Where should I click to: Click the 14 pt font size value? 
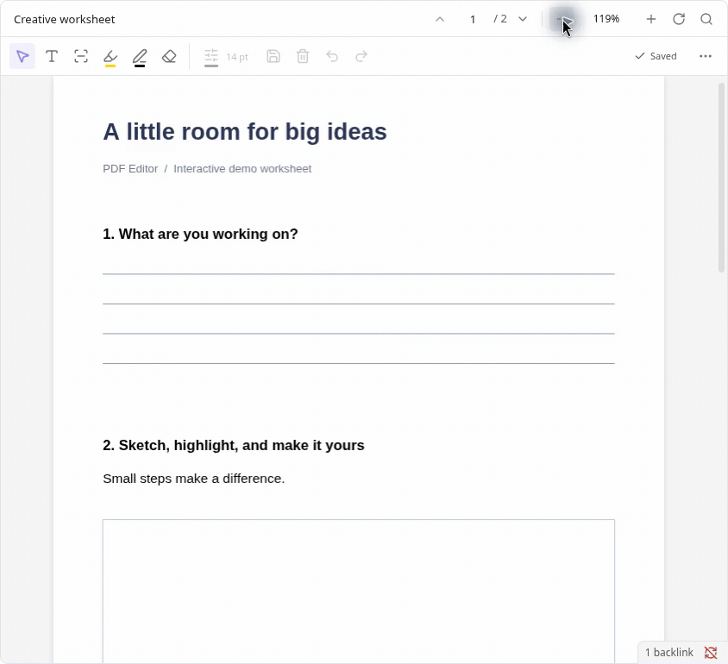237,57
